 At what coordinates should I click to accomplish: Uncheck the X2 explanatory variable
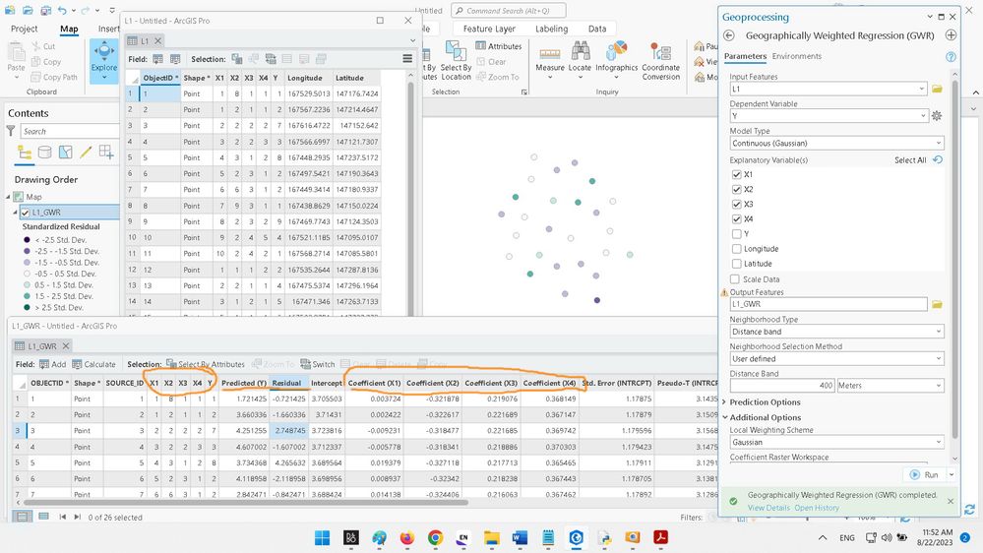click(x=737, y=189)
